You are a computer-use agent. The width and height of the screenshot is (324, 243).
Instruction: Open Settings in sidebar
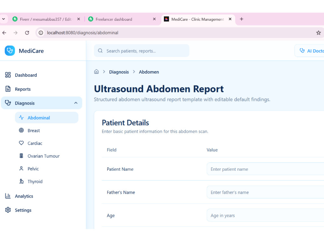pyautogui.click(x=41, y=210)
